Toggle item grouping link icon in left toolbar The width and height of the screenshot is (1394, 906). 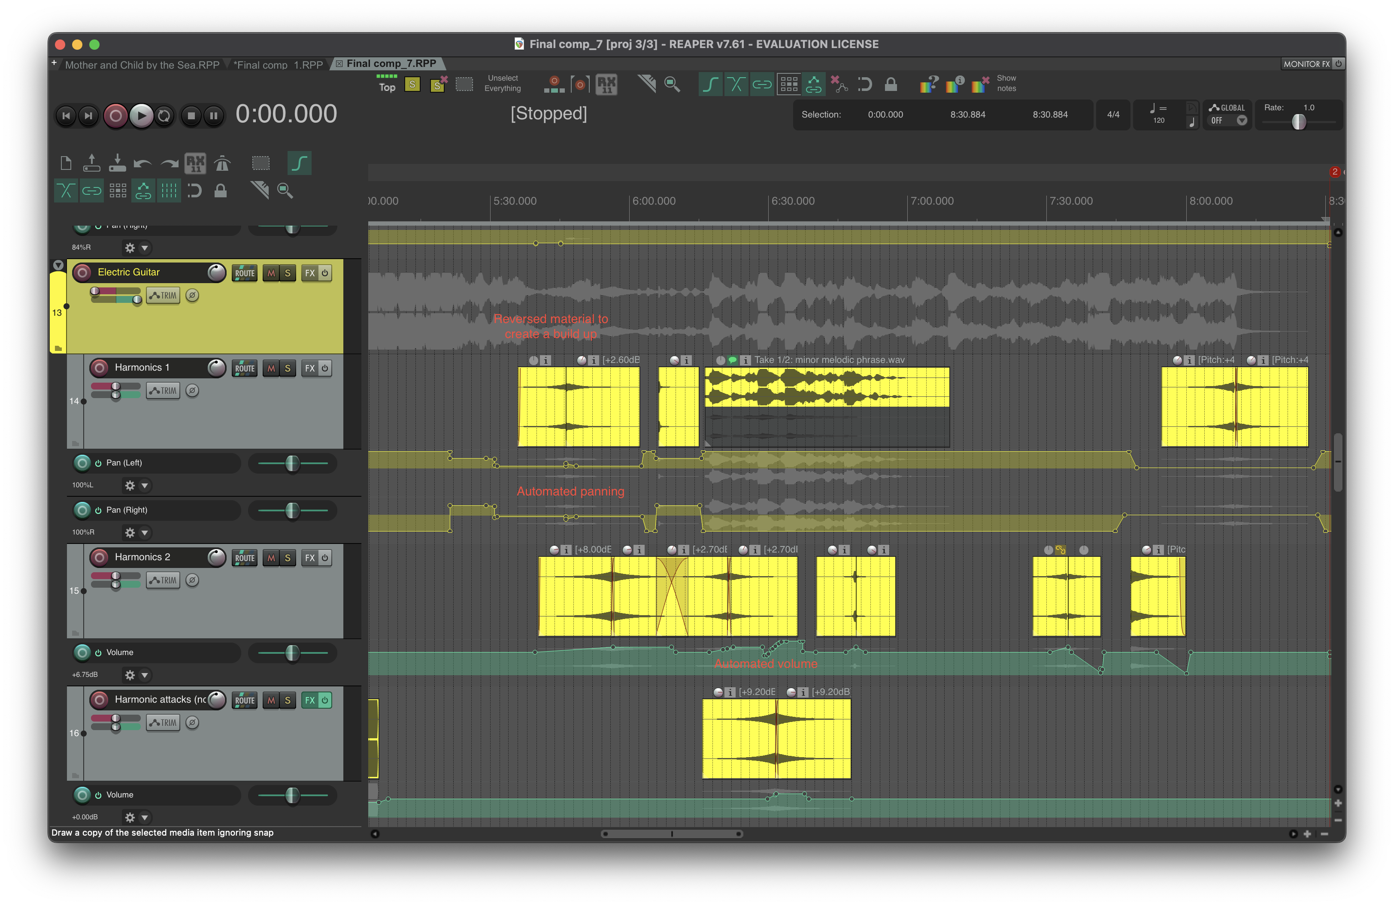91,190
